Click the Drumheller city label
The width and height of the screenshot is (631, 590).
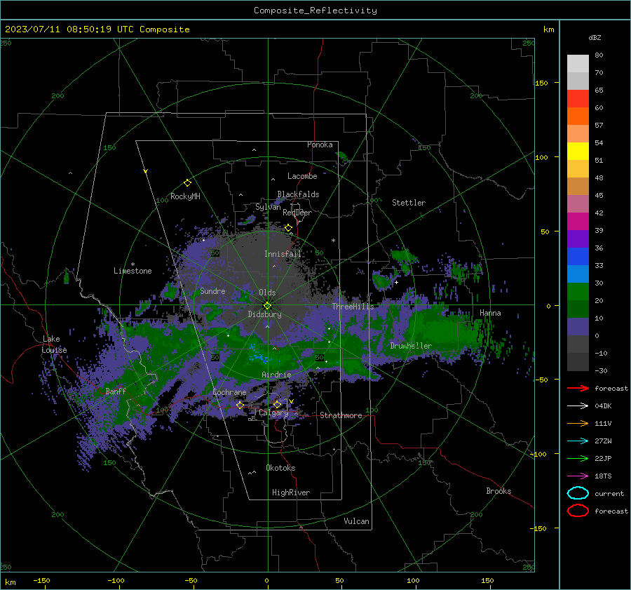point(411,346)
